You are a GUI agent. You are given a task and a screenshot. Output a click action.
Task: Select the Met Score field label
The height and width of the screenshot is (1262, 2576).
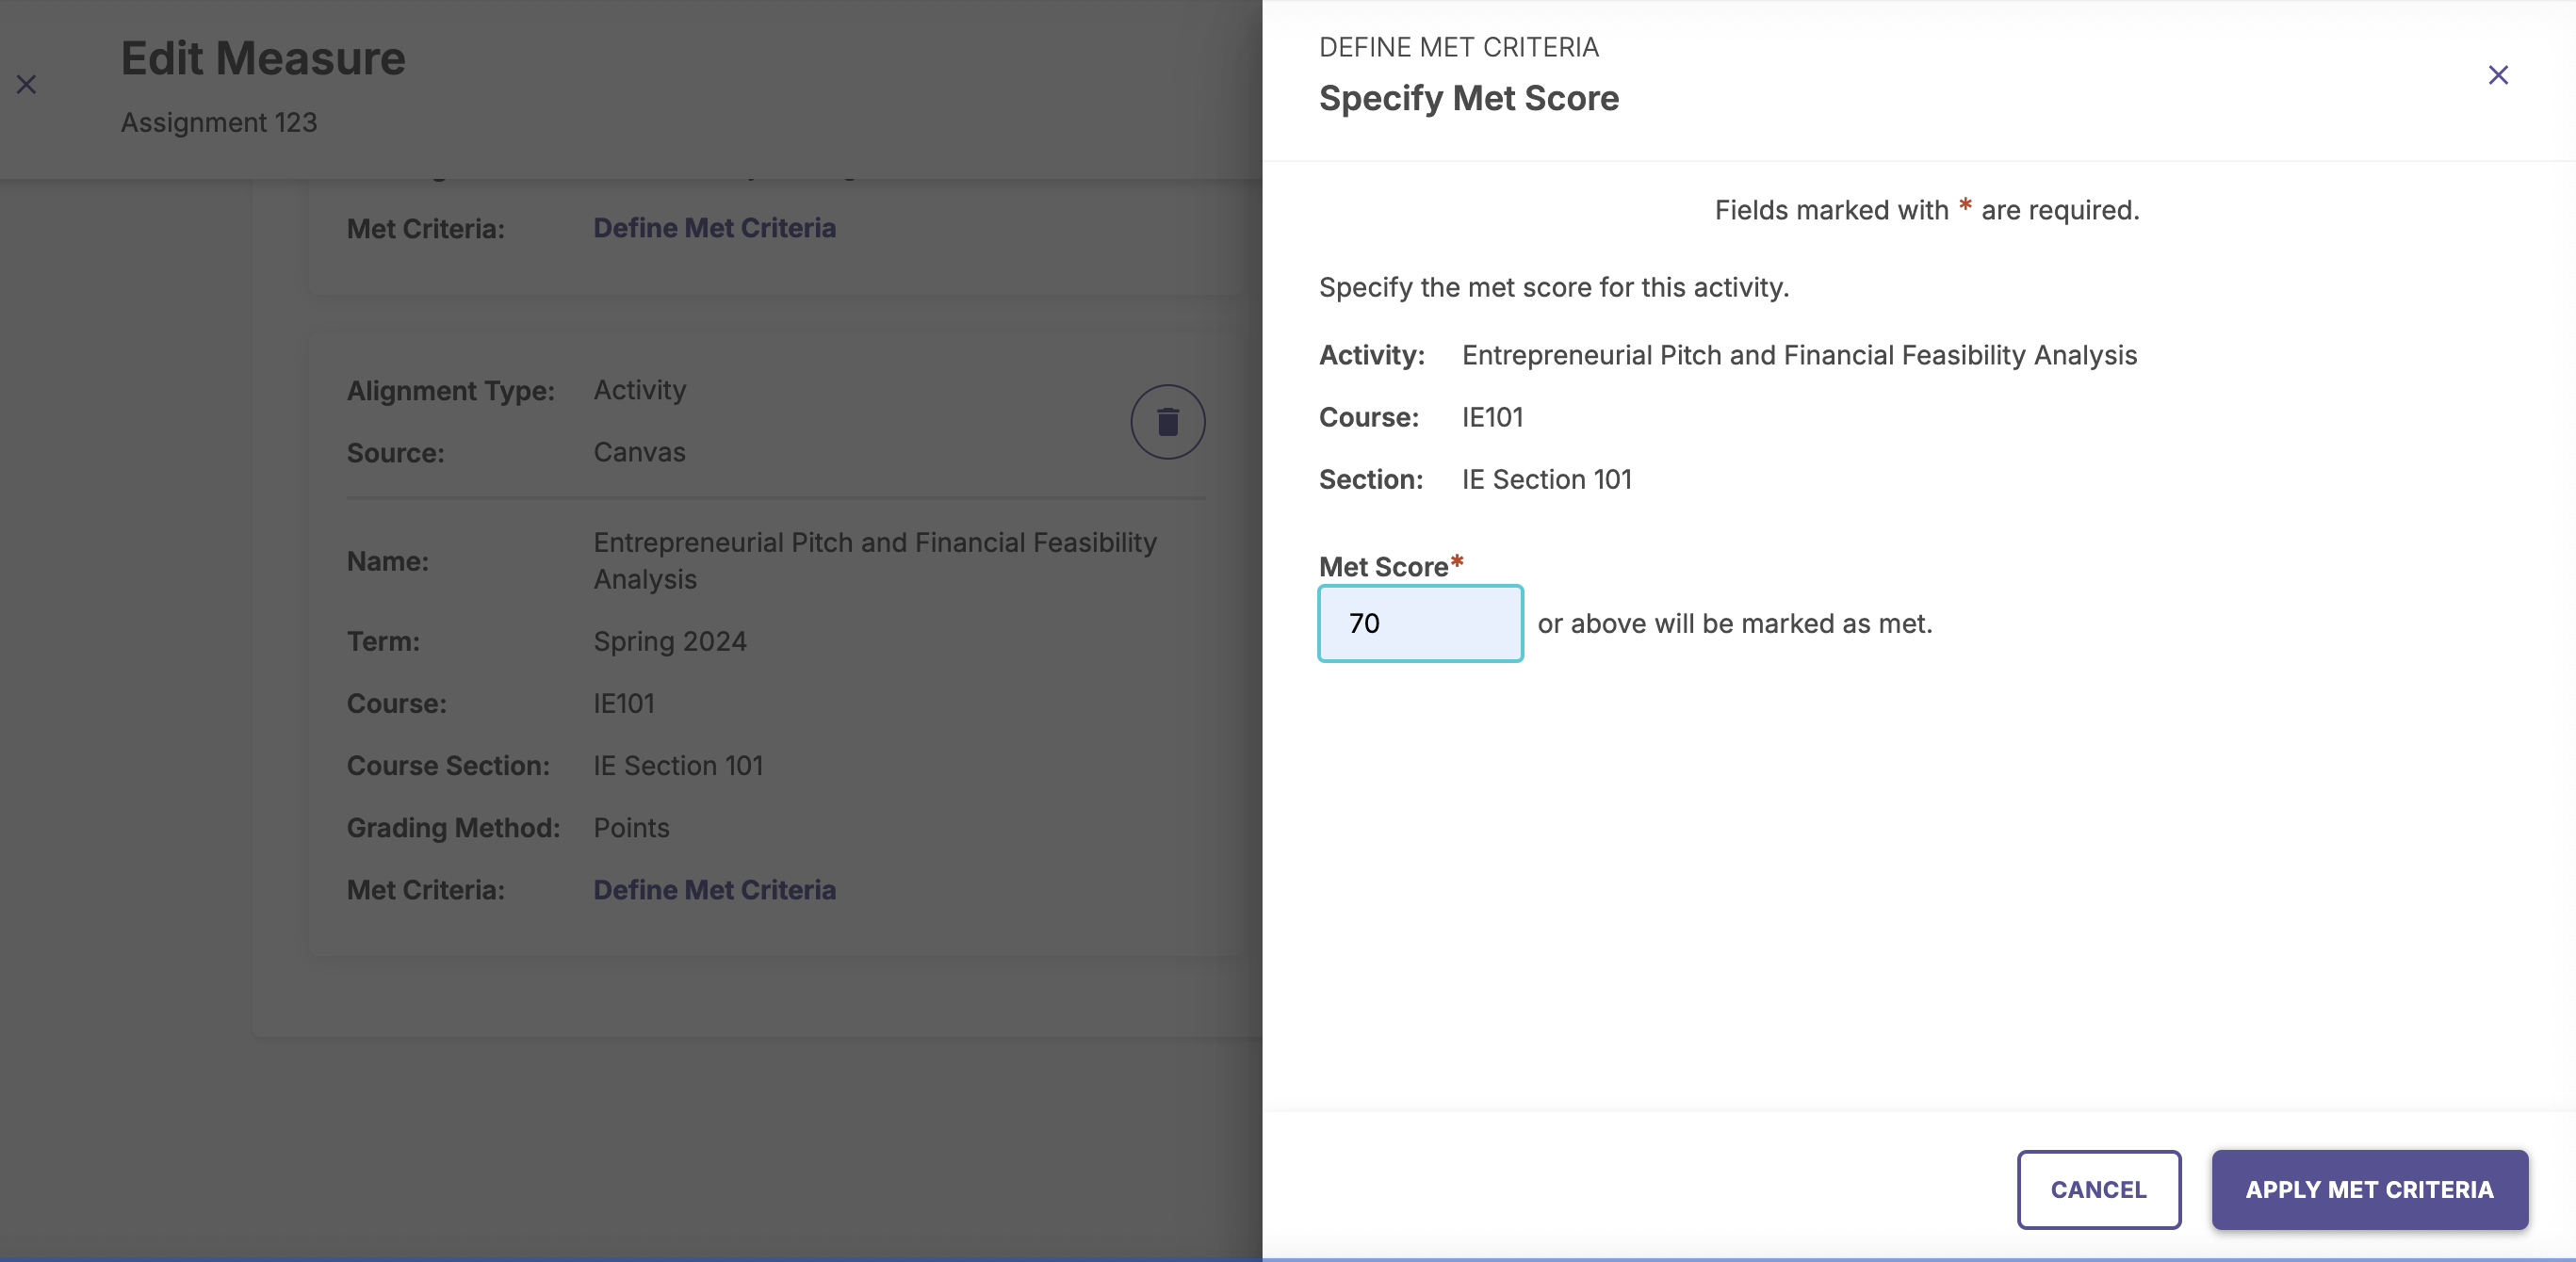(1390, 567)
